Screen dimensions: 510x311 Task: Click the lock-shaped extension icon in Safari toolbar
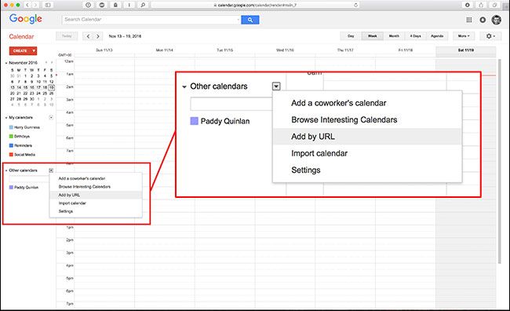pos(115,5)
